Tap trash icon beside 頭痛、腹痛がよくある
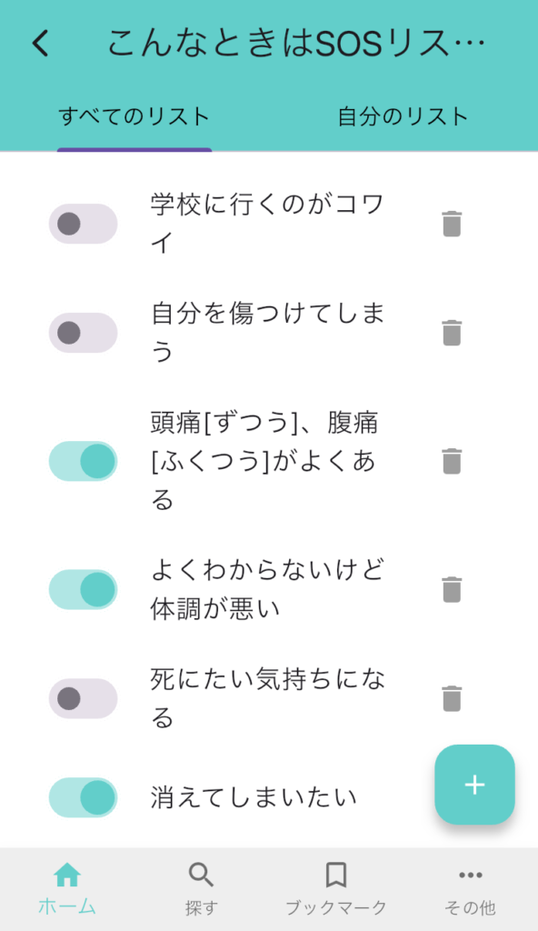 [452, 461]
